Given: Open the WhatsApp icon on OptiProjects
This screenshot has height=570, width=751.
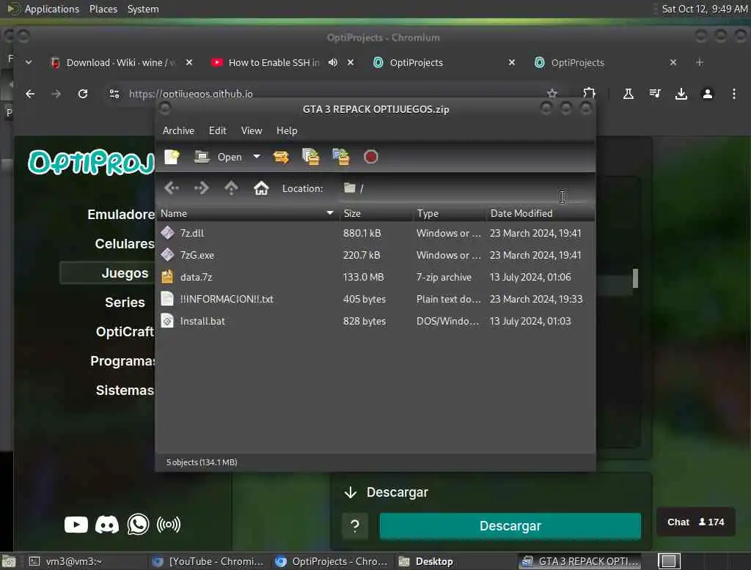Looking at the screenshot, I should 138,525.
